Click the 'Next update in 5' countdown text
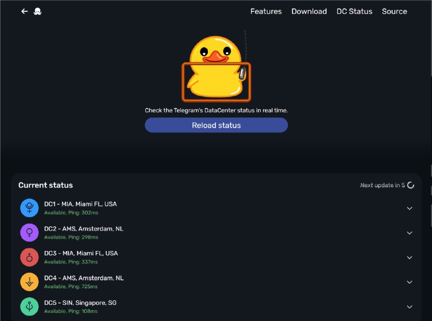Viewport: 432px width, 321px height. pos(382,185)
